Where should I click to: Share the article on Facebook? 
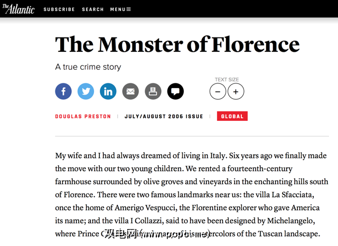(63, 91)
